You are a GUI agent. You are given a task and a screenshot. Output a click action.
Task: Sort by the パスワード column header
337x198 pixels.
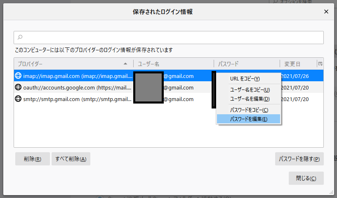247,64
